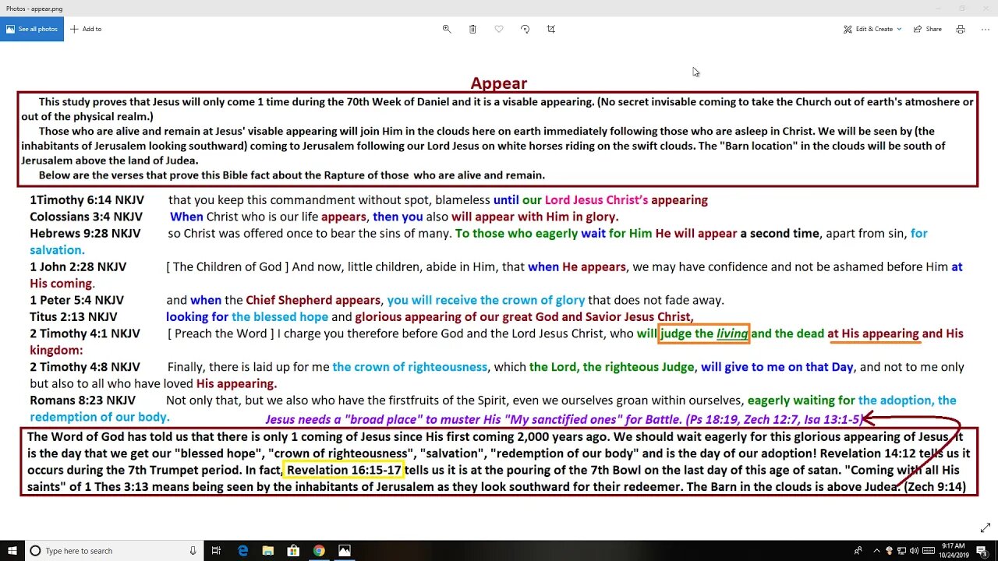The image size is (998, 561).
Task: Click the purple 'Jesus needs a broad place' line
Action: pos(564,419)
